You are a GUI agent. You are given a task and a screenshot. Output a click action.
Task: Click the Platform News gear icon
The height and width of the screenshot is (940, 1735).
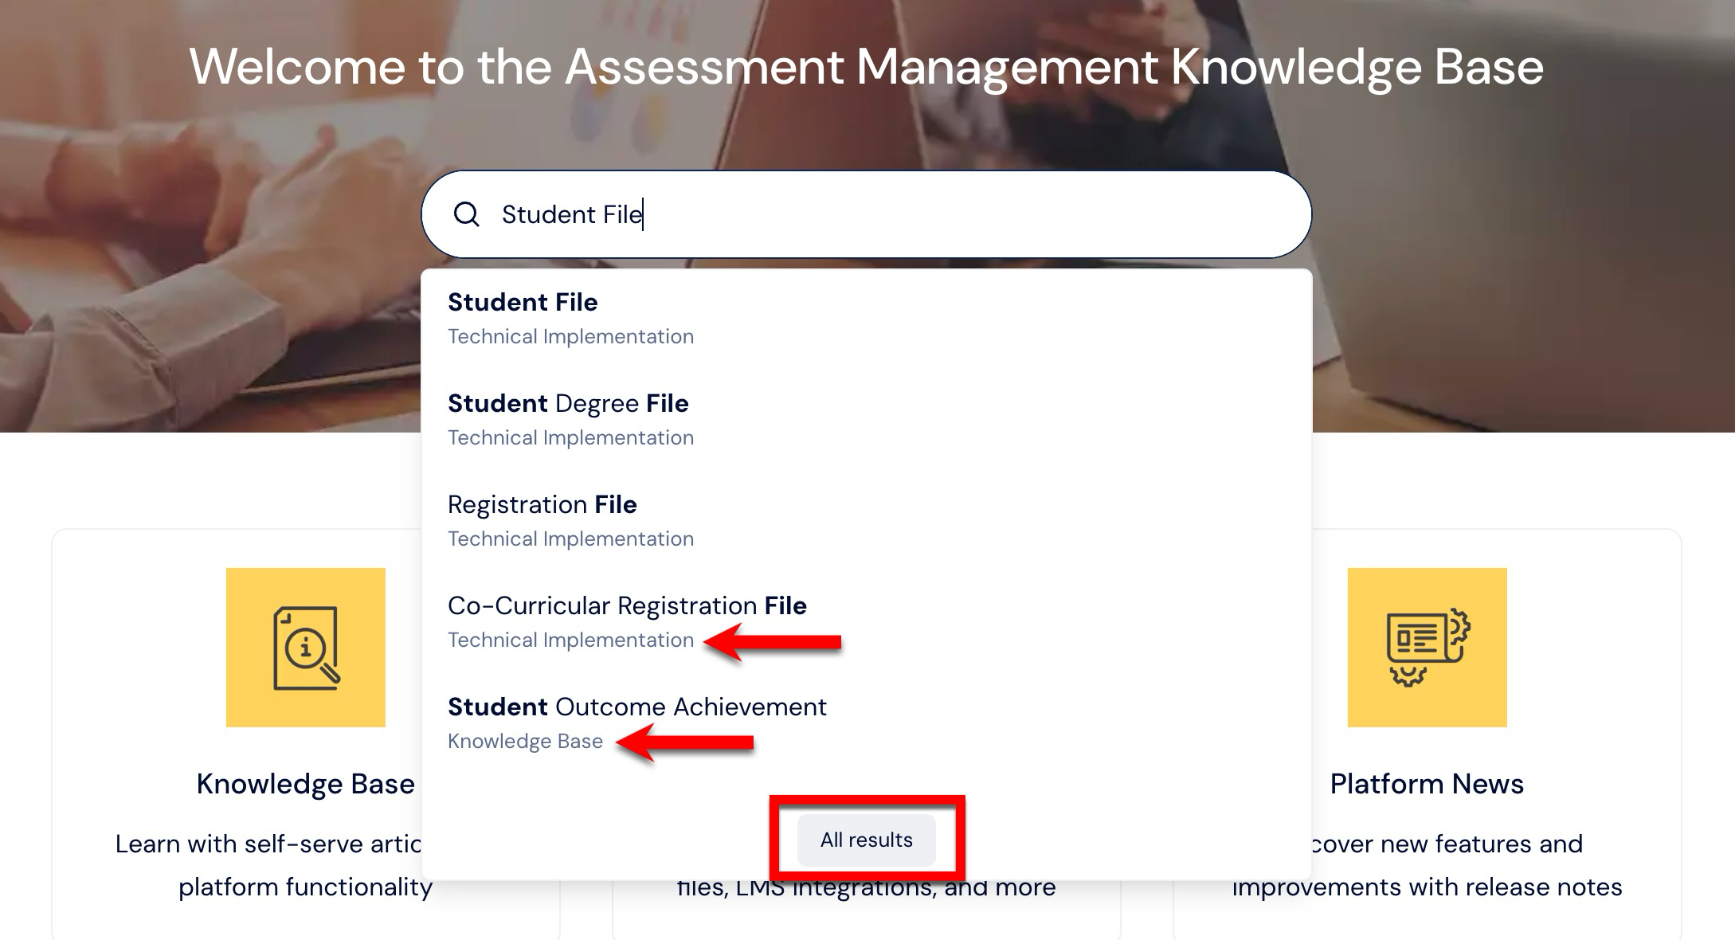coord(1427,647)
